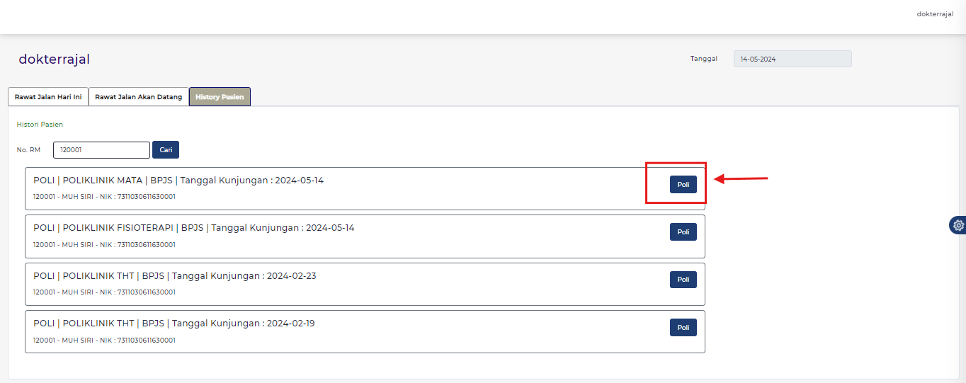Click Poli button for Poliklinik Mata visit
966x383 pixels.
(683, 184)
